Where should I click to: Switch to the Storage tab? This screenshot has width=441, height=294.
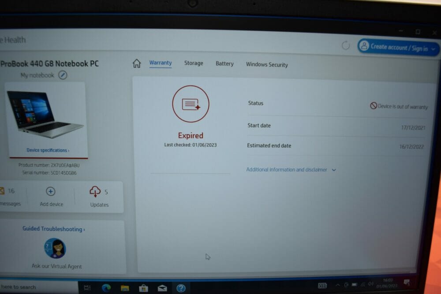pyautogui.click(x=194, y=63)
